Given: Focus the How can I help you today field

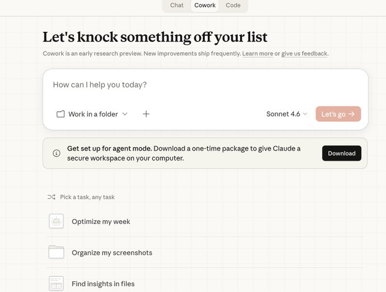Looking at the screenshot, I should pyautogui.click(x=205, y=85).
